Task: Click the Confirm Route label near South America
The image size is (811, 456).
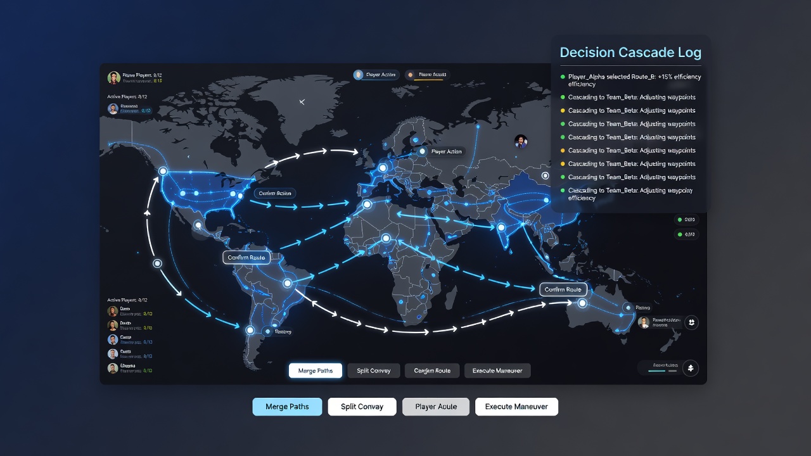Action: click(247, 258)
